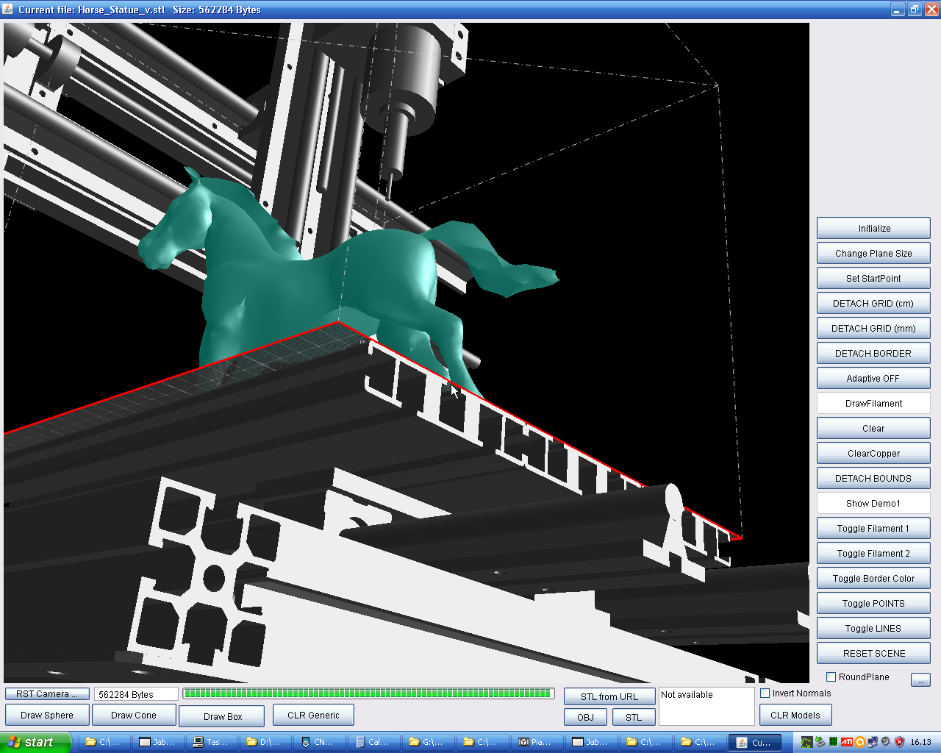The width and height of the screenshot is (941, 753).
Task: Click the DrawFilament button
Action: (873, 404)
